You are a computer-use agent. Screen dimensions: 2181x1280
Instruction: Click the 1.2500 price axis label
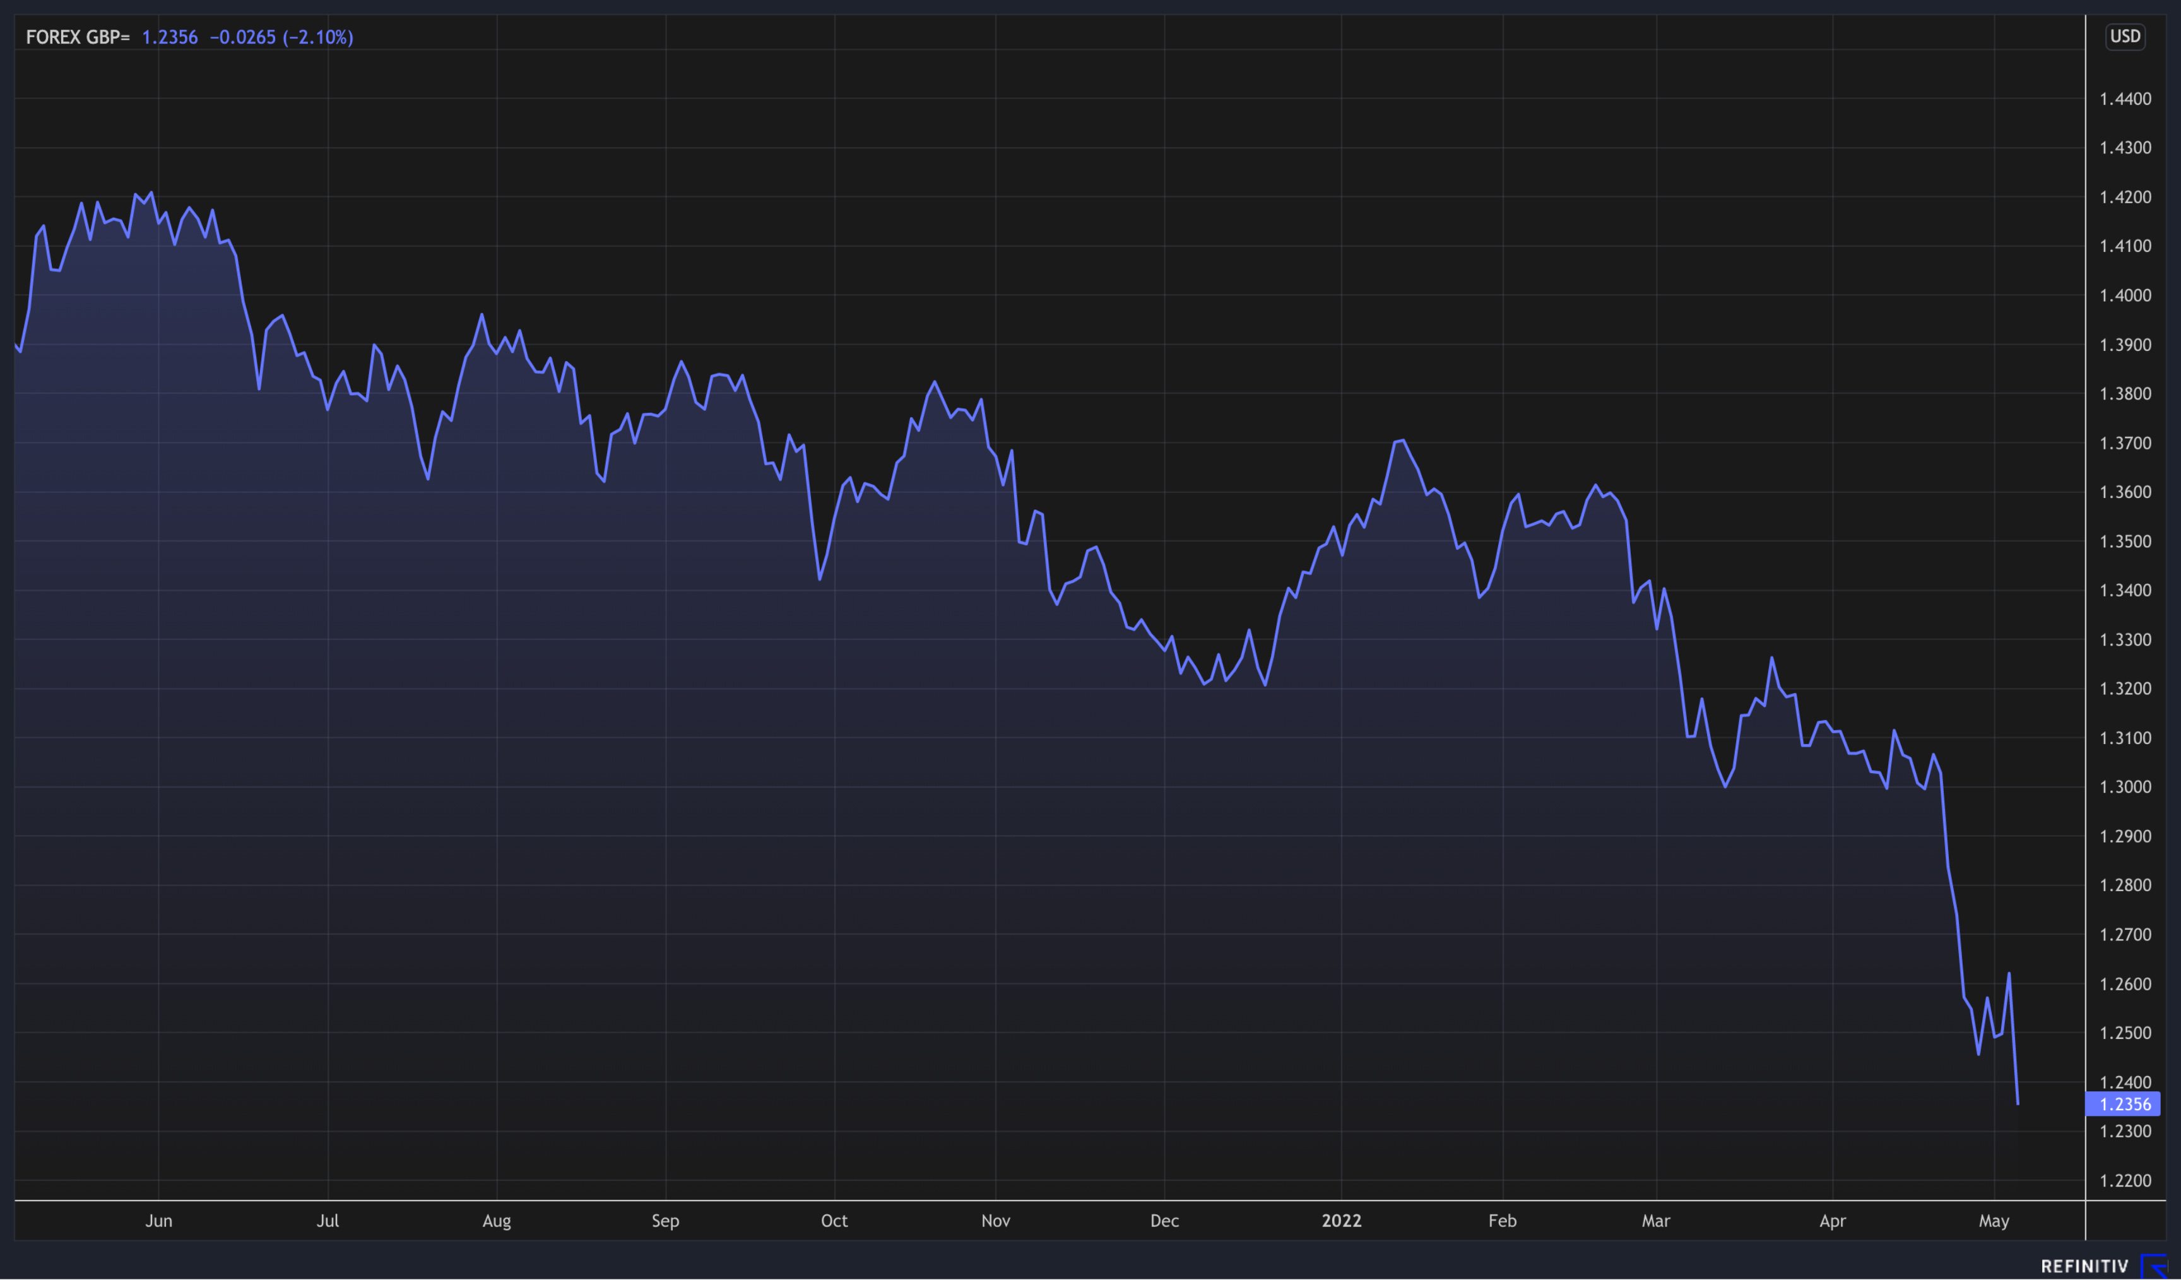coord(2125,1033)
